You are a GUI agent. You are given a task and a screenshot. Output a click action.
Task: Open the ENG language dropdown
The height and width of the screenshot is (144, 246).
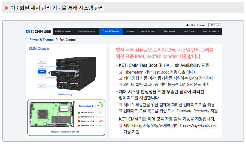pos(214,25)
